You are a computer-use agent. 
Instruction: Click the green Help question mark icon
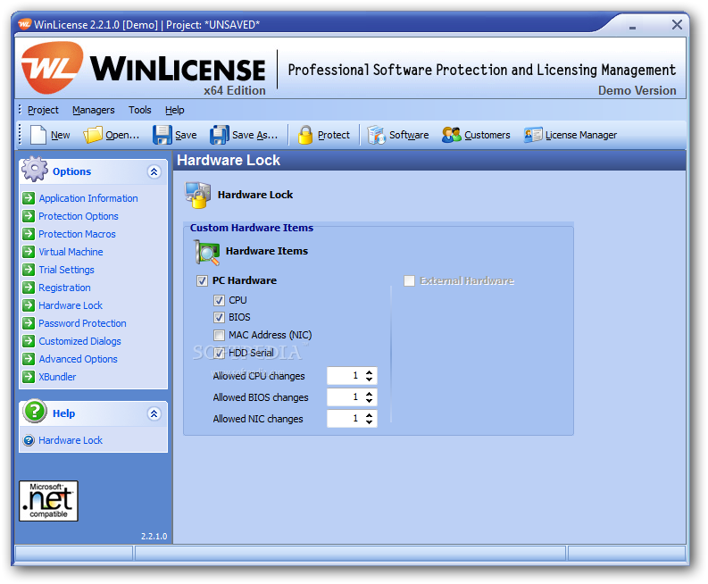tap(35, 411)
